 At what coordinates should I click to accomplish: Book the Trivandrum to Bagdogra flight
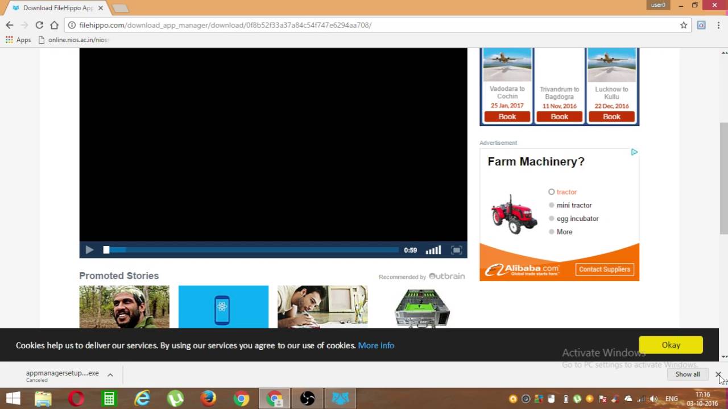560,116
